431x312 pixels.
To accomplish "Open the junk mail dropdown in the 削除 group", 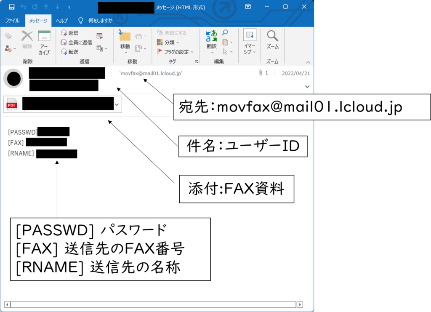I will click(x=10, y=49).
